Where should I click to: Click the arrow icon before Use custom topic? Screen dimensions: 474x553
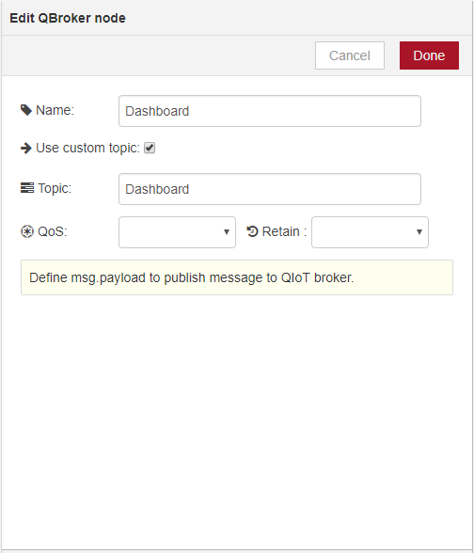coord(26,149)
